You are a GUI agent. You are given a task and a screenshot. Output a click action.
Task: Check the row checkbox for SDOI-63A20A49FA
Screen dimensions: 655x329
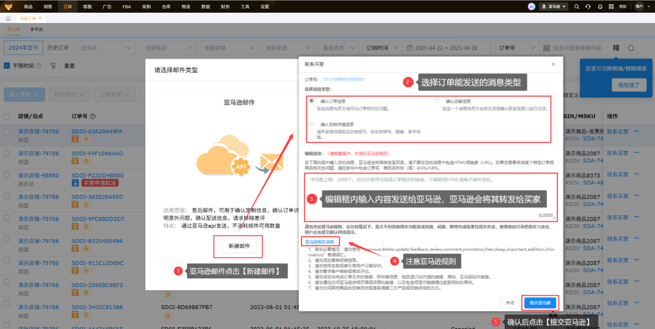click(7, 131)
